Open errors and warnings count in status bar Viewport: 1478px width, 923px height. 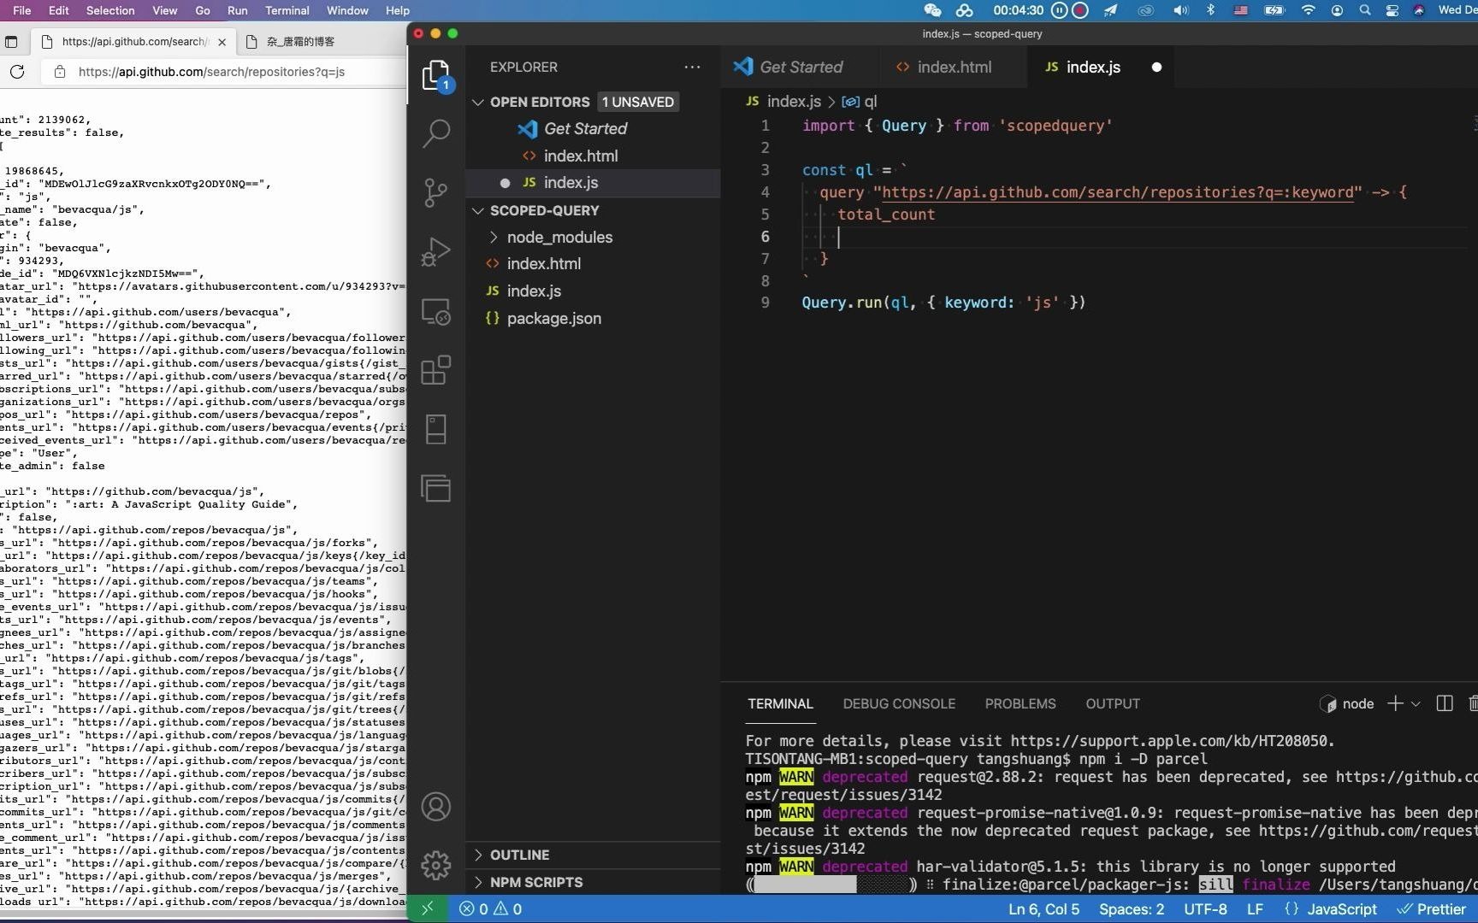(490, 908)
